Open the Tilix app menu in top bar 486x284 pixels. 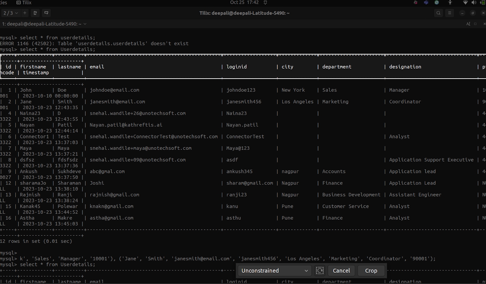[x=24, y=3]
